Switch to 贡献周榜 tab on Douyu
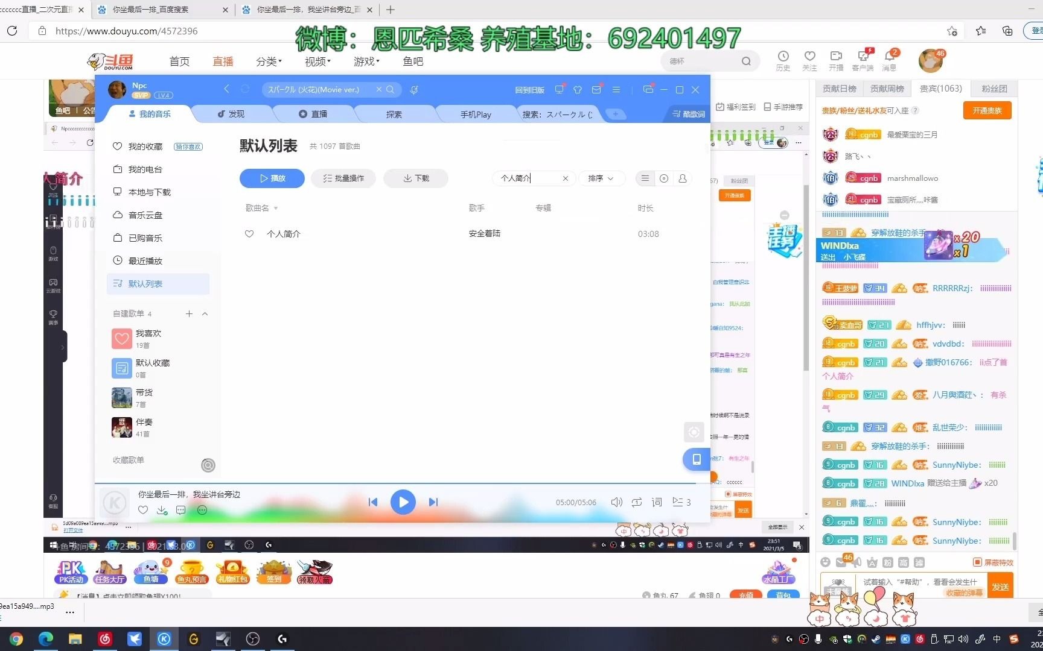Viewport: 1043px width, 651px height. [x=887, y=89]
